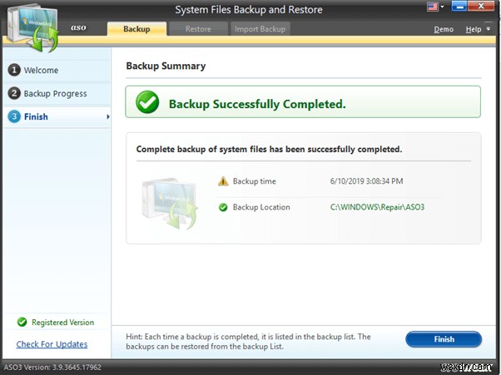Screen dimensions: 501x375
Task: Expand the Help menu arrow
Action: coord(489,30)
